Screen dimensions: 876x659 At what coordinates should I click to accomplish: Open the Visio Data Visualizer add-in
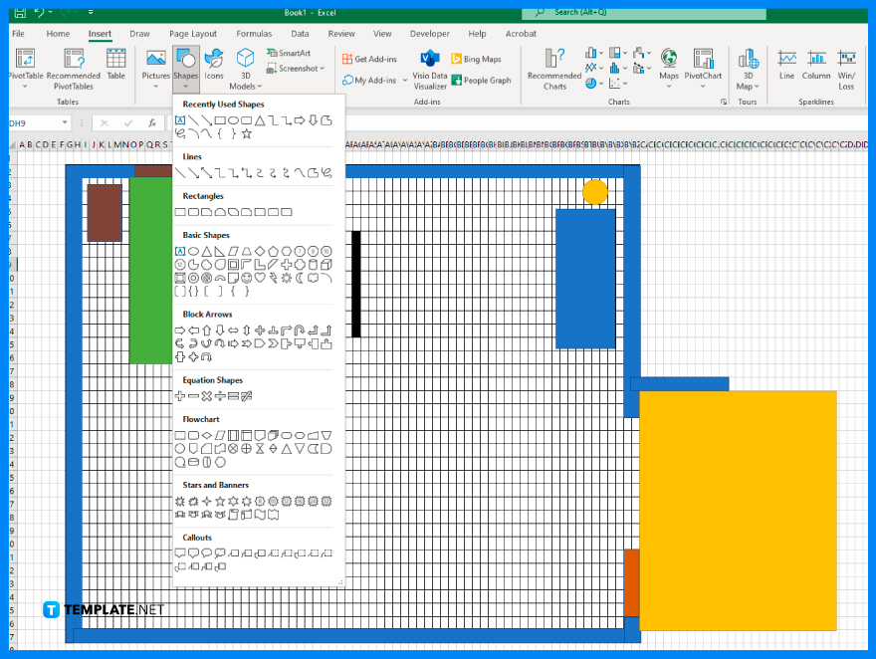[429, 69]
